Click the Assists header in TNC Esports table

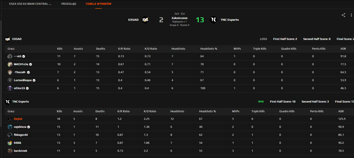pos(78,112)
